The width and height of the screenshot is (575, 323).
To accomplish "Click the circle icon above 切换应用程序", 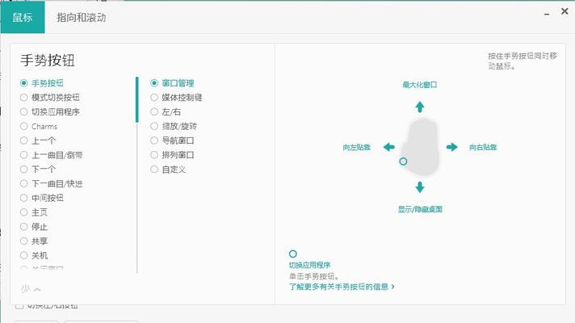I will click(292, 254).
